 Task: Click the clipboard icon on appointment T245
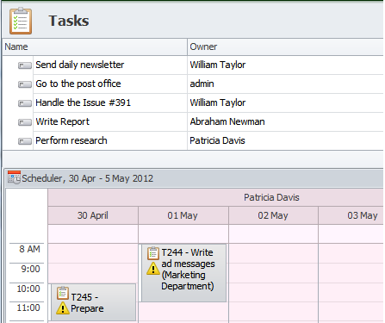[x=63, y=293]
